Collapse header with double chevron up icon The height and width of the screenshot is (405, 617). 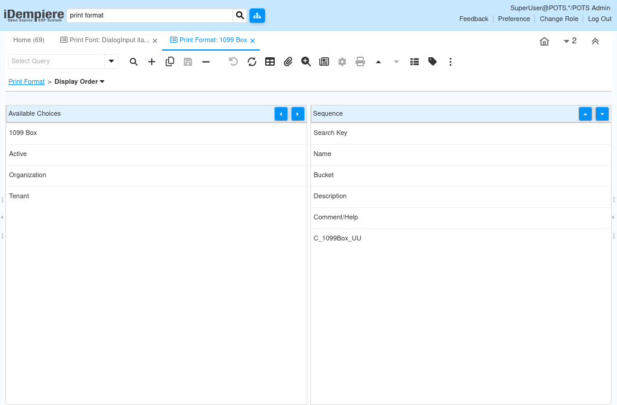tap(595, 42)
